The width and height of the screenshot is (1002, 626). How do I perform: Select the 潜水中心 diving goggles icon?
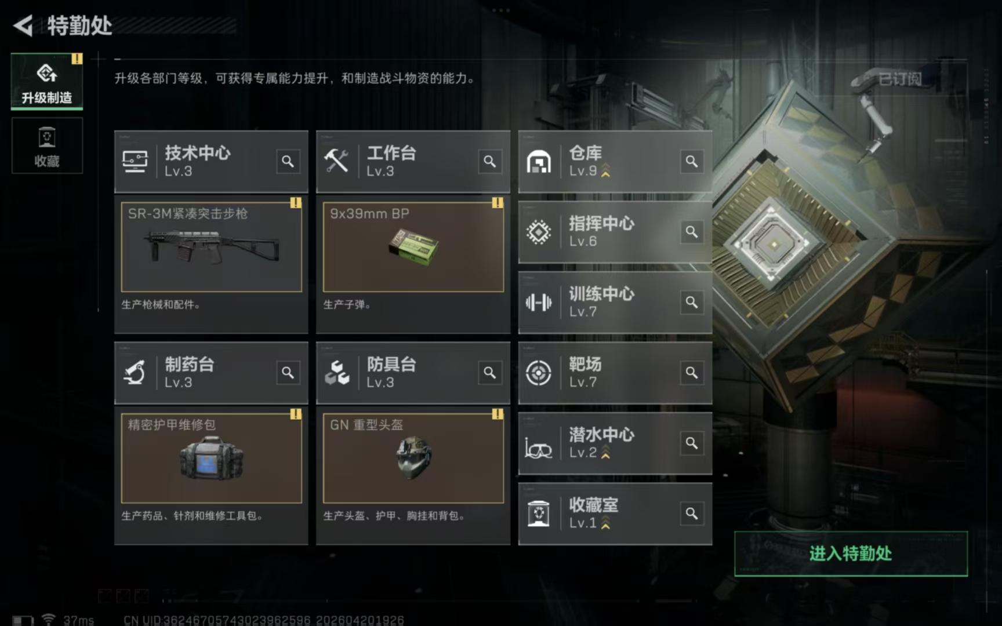point(538,447)
